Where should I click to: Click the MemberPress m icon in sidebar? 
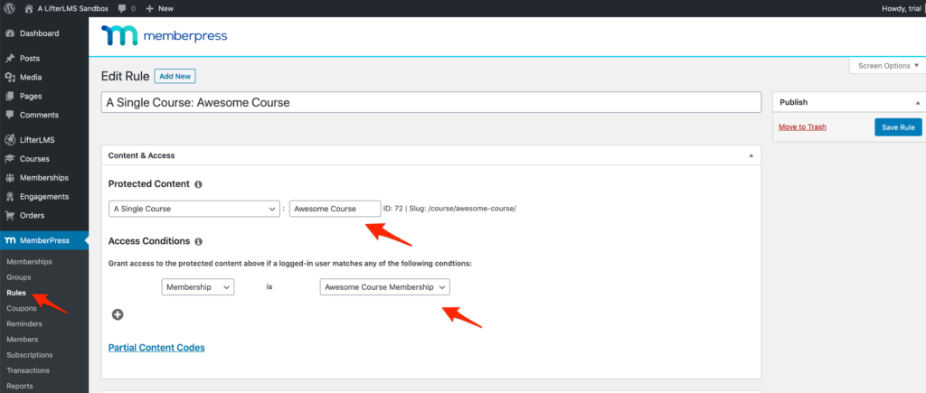(9, 240)
